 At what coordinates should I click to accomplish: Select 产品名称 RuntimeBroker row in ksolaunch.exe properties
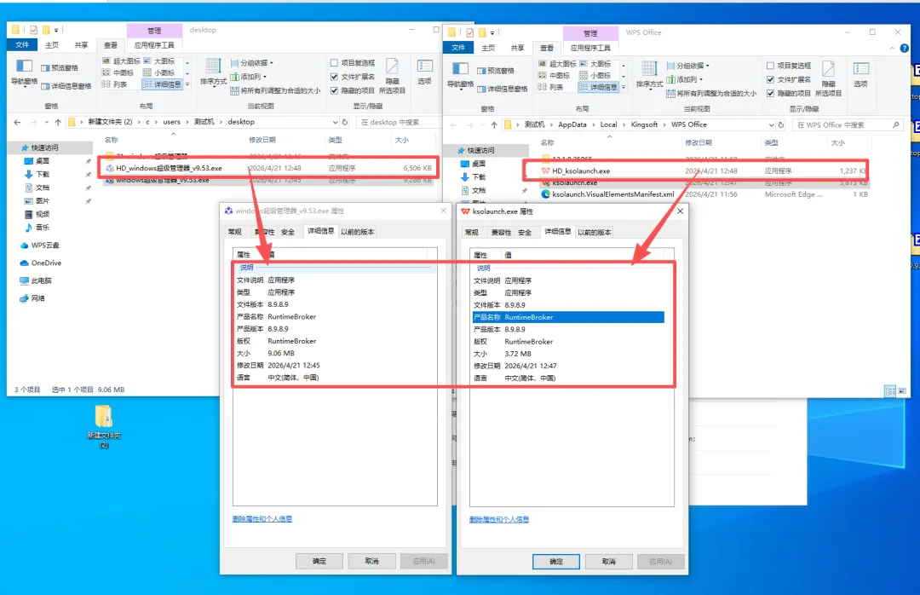568,317
